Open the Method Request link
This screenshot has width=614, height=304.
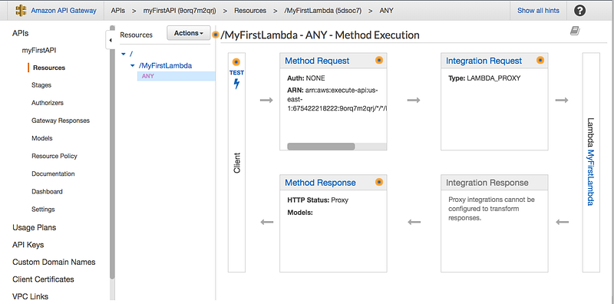pos(317,61)
